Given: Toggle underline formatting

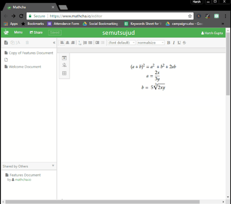Looking at the screenshot, I should click(179, 43).
